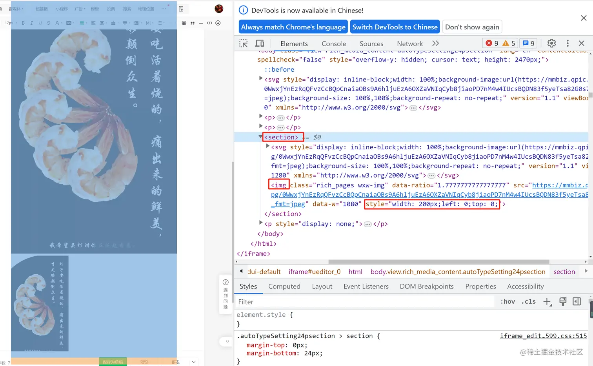Click the import document icon in editor toolbar
This screenshot has width=593, height=366.
pyautogui.click(x=181, y=9)
